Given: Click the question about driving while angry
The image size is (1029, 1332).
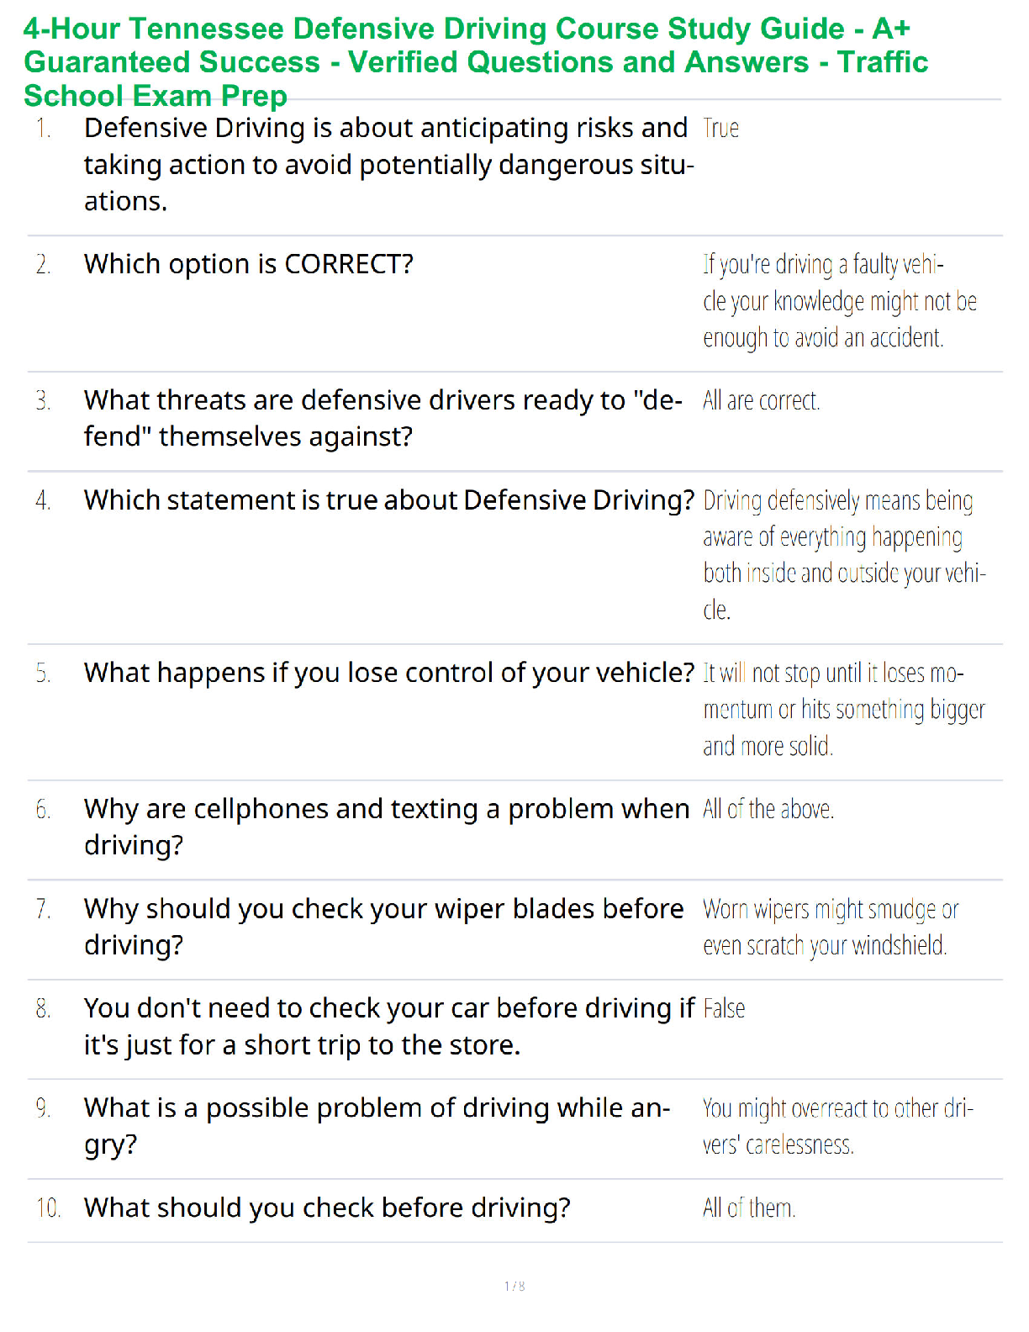Looking at the screenshot, I should click(377, 1126).
